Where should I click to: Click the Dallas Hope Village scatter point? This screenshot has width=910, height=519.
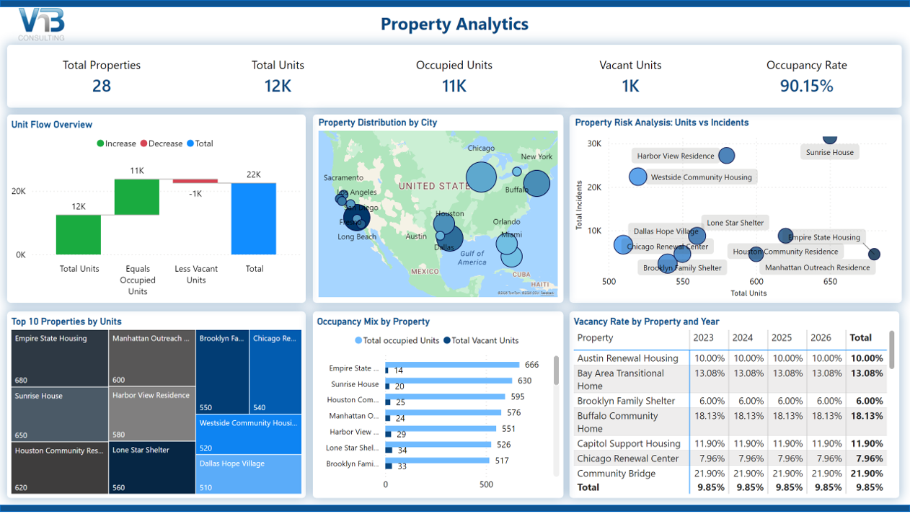coord(624,245)
